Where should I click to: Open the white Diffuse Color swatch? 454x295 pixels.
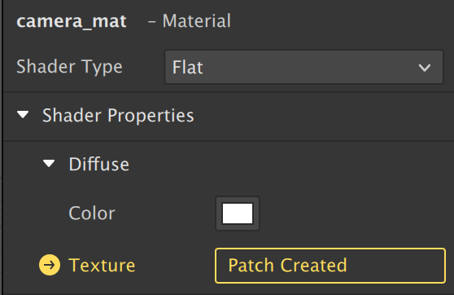coord(238,214)
